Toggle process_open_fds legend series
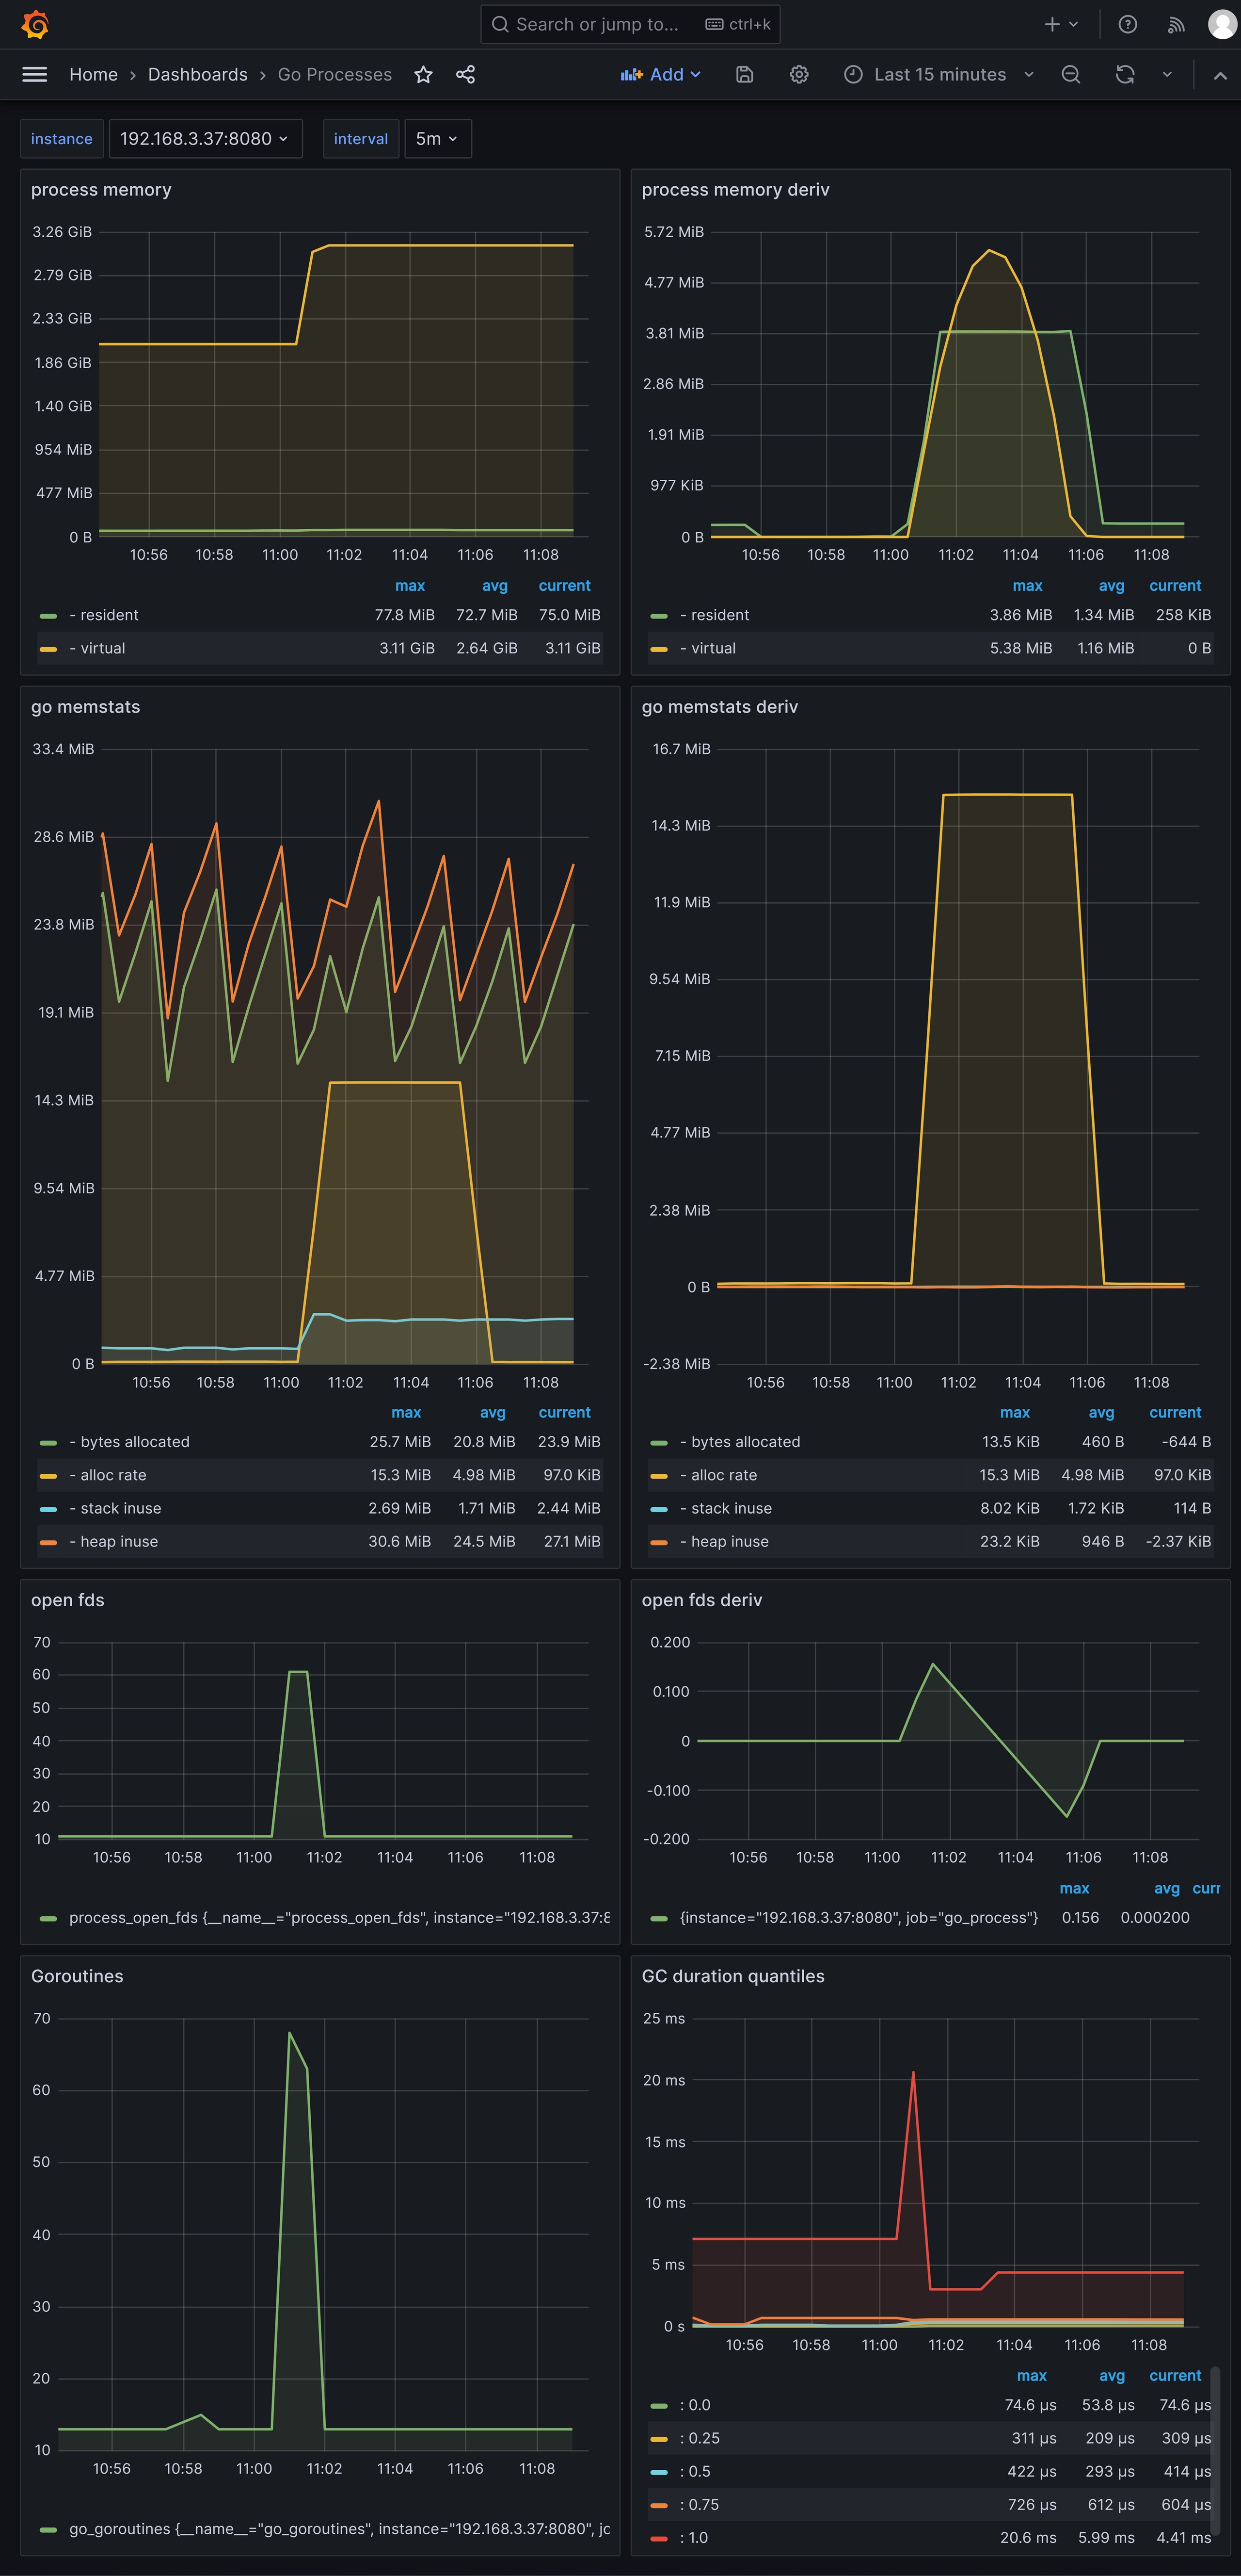This screenshot has height=2576, width=1241. [339, 1918]
